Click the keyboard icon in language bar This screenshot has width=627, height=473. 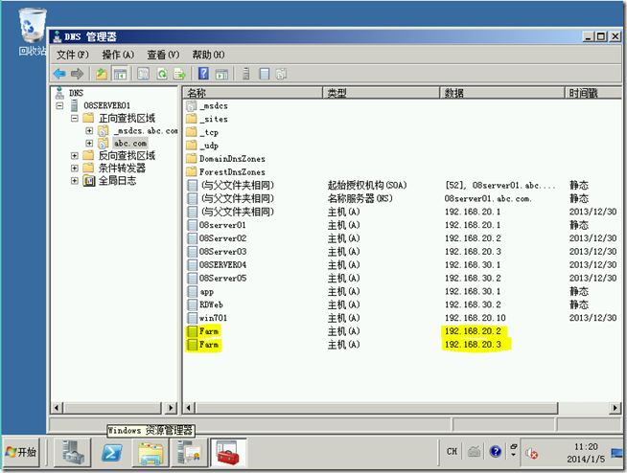(474, 451)
